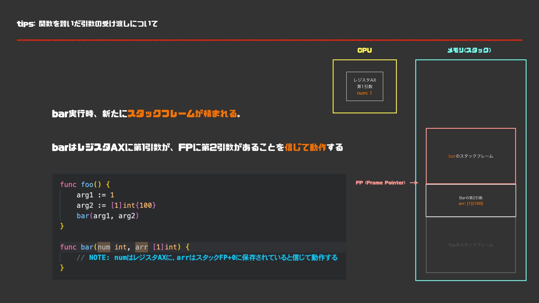Click the cyan メモリ(スタック) heading label

(x=469, y=50)
